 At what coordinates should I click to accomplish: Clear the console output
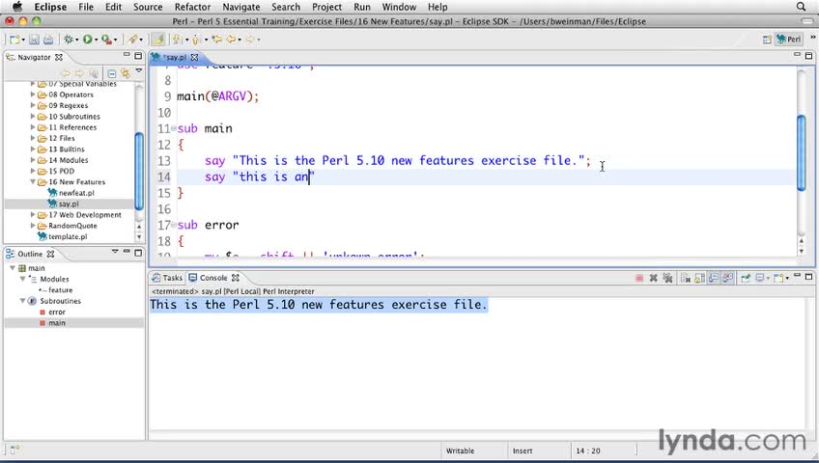click(x=686, y=278)
